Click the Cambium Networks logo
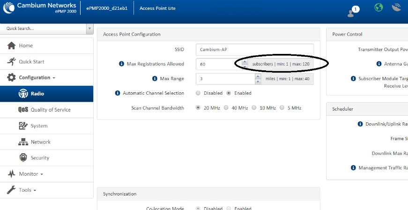The height and width of the screenshot is (210, 408). pyautogui.click(x=39, y=8)
